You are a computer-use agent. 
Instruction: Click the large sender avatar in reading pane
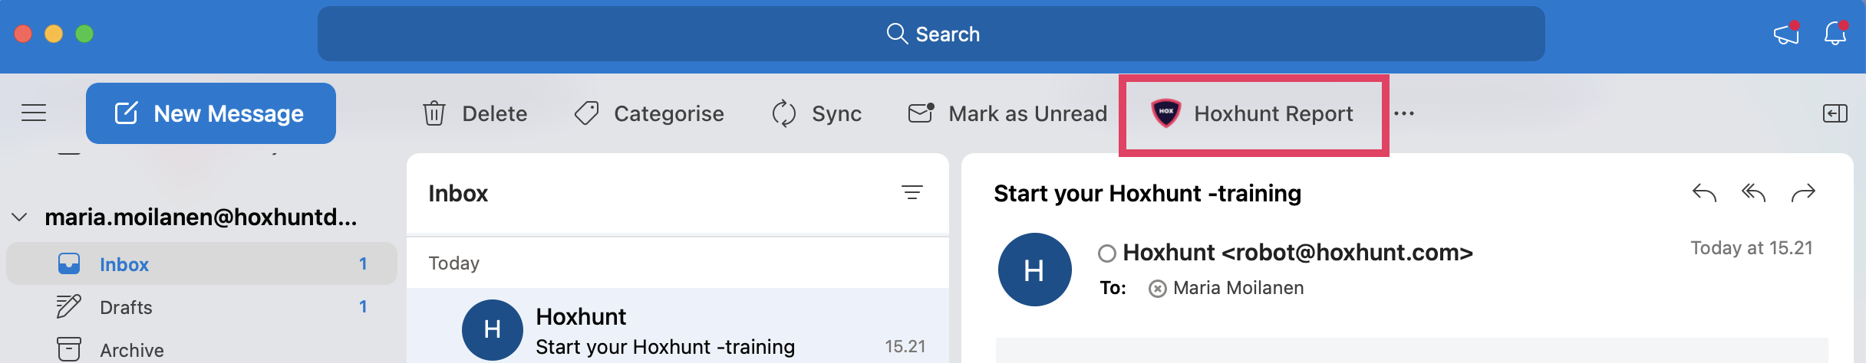1034,270
